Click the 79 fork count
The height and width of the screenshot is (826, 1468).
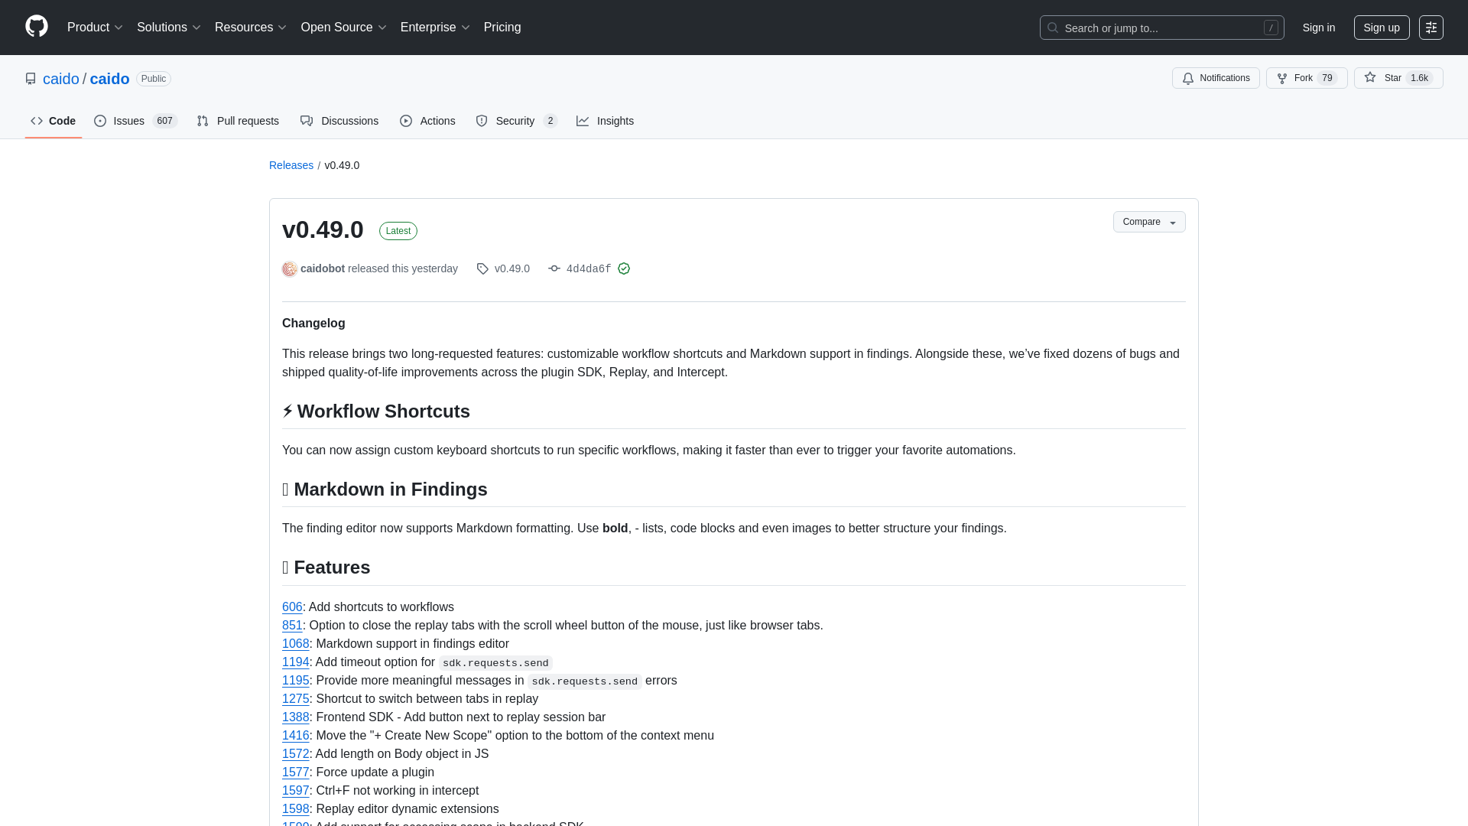[x=1327, y=78]
